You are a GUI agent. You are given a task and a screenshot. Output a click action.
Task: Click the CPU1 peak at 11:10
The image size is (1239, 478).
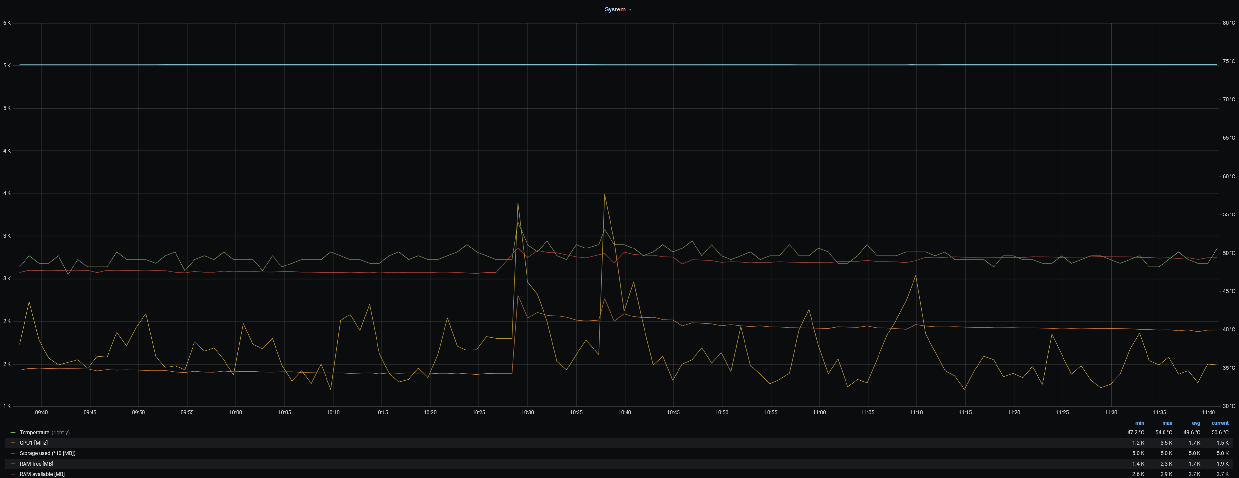point(916,276)
